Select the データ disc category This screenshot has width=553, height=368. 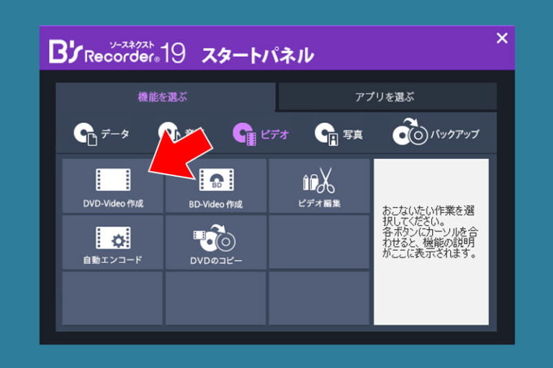[102, 134]
